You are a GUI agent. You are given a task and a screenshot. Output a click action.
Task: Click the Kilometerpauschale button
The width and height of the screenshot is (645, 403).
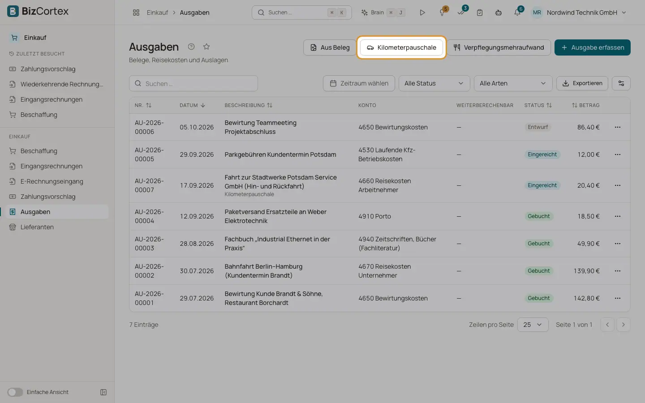pyautogui.click(x=401, y=47)
